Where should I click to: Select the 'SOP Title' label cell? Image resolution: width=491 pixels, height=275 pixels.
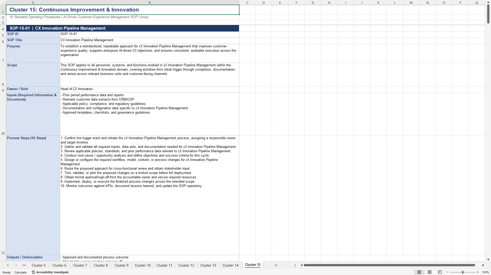point(33,41)
